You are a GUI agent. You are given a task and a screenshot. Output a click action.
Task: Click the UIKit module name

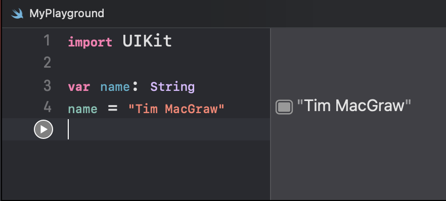(147, 41)
